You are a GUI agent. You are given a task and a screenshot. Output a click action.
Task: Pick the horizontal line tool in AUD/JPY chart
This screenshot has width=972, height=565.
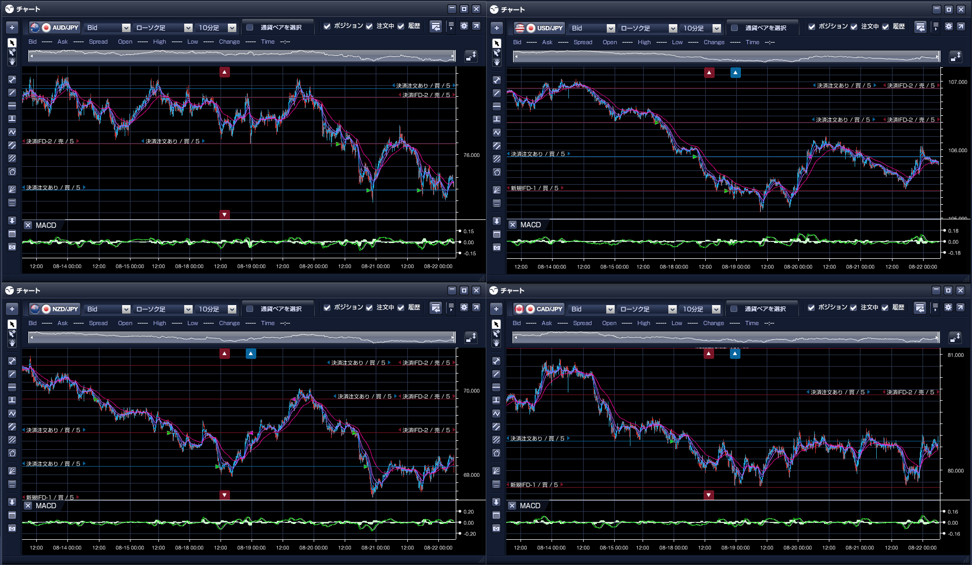12,106
